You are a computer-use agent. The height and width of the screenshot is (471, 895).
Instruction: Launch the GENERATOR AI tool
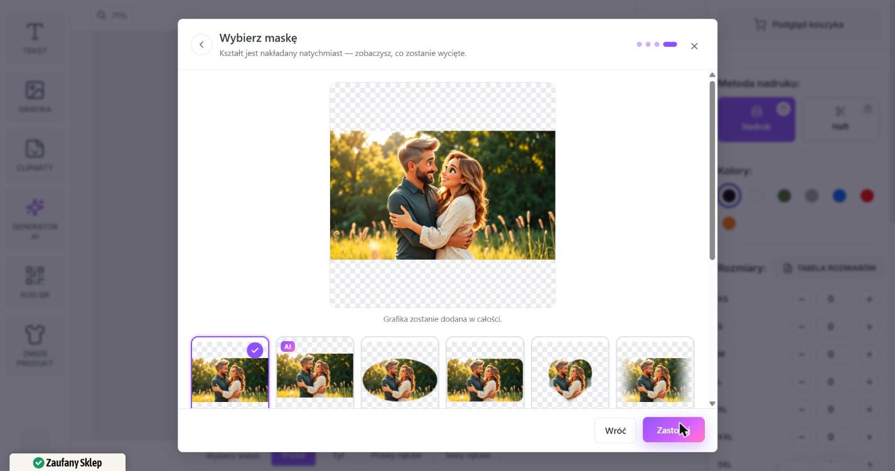click(35, 218)
